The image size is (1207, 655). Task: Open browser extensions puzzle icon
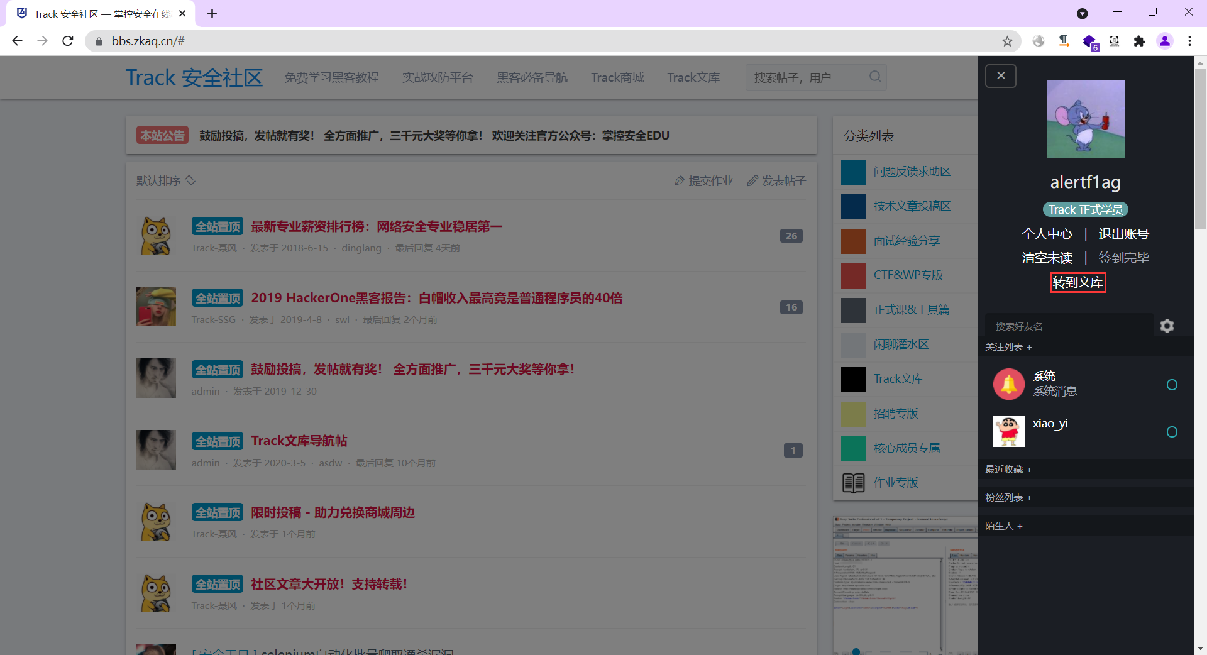(x=1139, y=41)
